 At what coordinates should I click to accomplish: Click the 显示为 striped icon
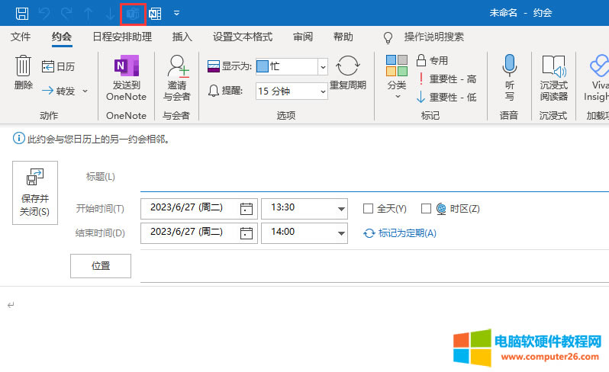pos(214,66)
